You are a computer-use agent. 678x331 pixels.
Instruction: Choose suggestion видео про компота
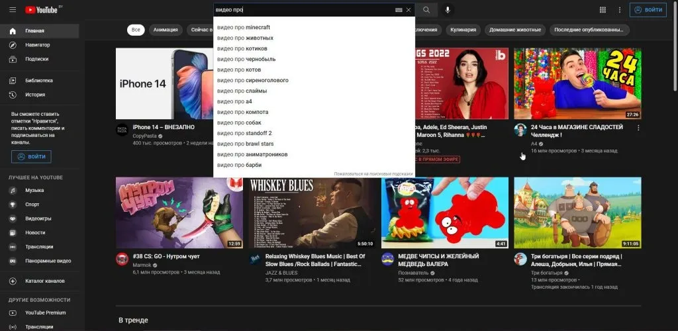[x=314, y=113]
